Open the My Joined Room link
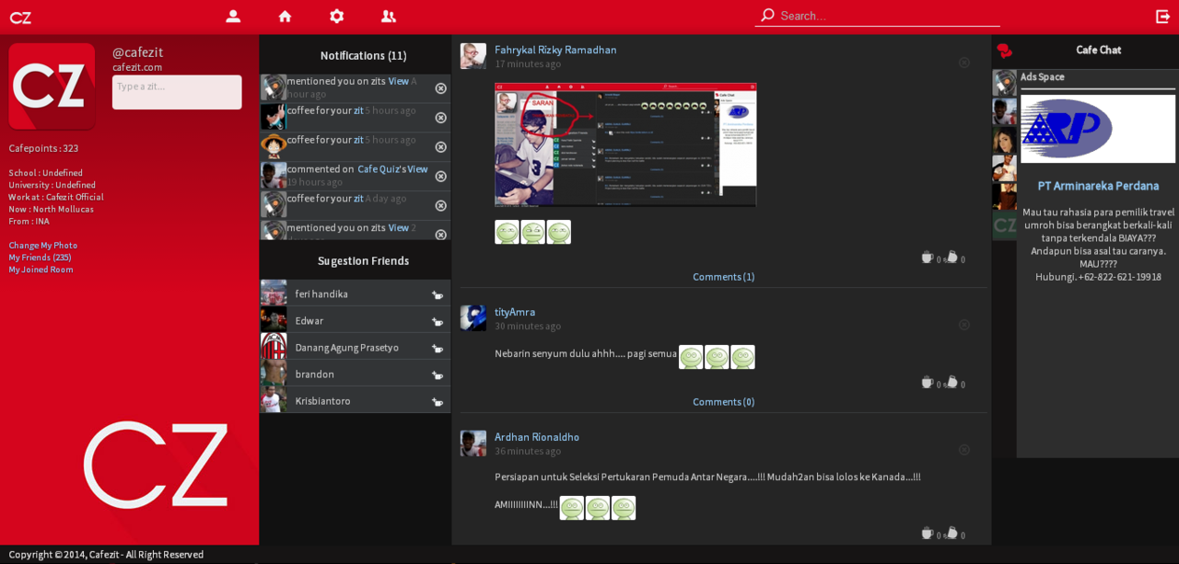Viewport: 1179px width, 564px height. pos(41,270)
